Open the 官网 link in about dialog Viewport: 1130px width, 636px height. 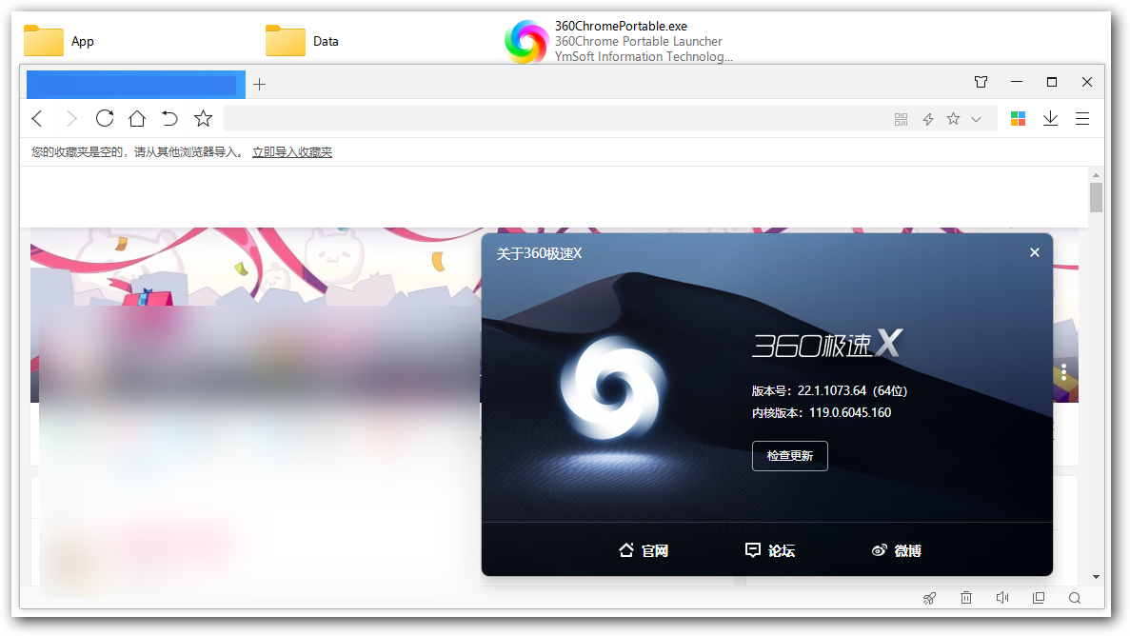click(644, 550)
